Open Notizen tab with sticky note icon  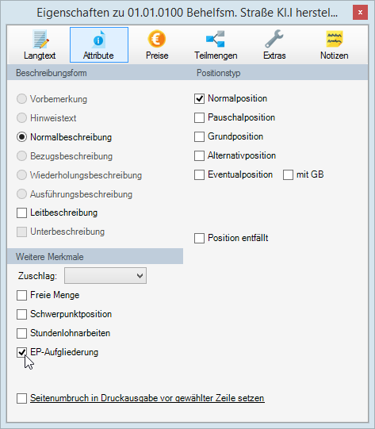(x=334, y=45)
